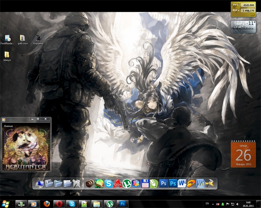Click the orange player icon in the mini window title bar

coord(4,120)
